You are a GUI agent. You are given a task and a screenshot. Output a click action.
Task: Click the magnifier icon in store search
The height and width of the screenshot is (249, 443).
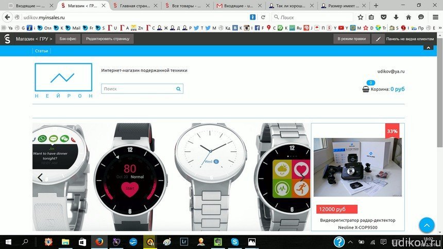pyautogui.click(x=178, y=89)
